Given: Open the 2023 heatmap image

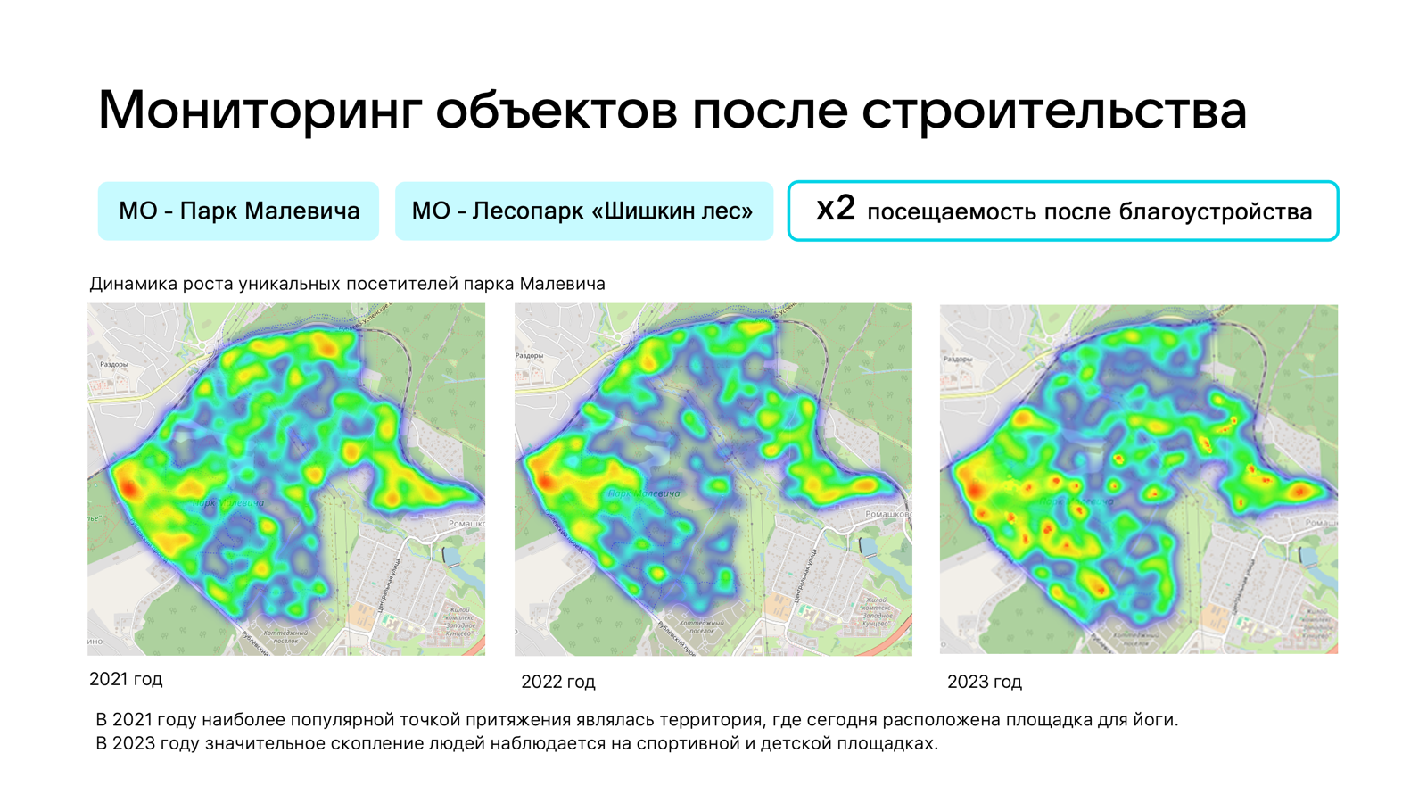Looking at the screenshot, I should 1138,479.
